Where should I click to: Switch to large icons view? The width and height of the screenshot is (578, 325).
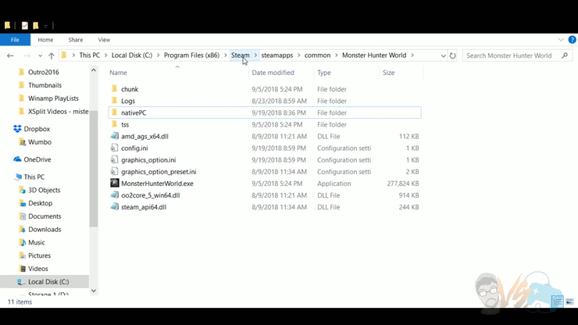(x=569, y=302)
